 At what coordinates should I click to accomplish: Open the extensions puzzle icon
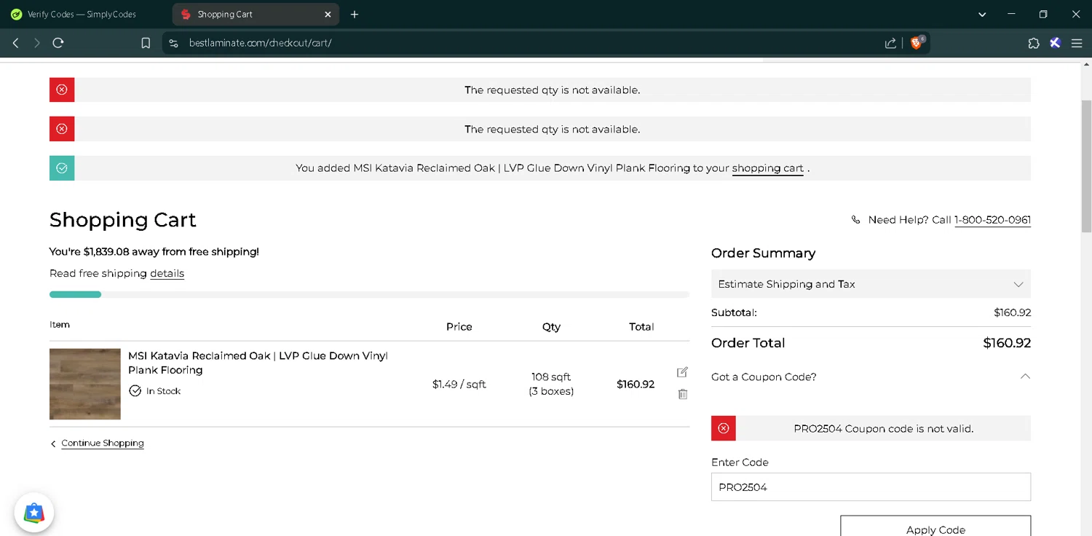[1034, 43]
